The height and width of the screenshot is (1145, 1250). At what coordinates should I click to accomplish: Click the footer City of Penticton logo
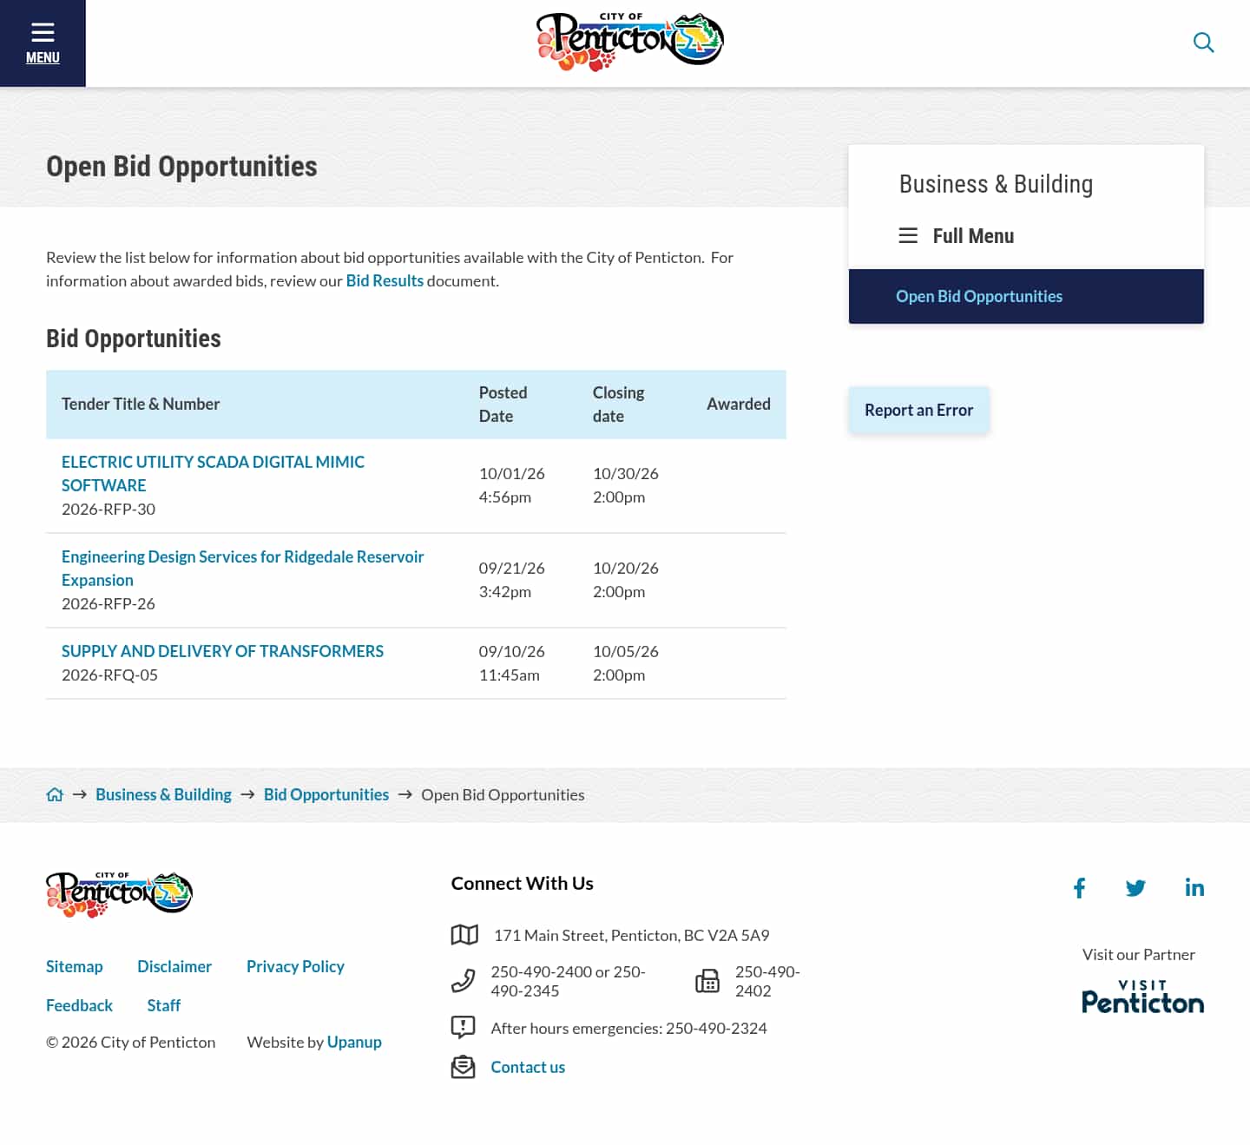(x=119, y=894)
